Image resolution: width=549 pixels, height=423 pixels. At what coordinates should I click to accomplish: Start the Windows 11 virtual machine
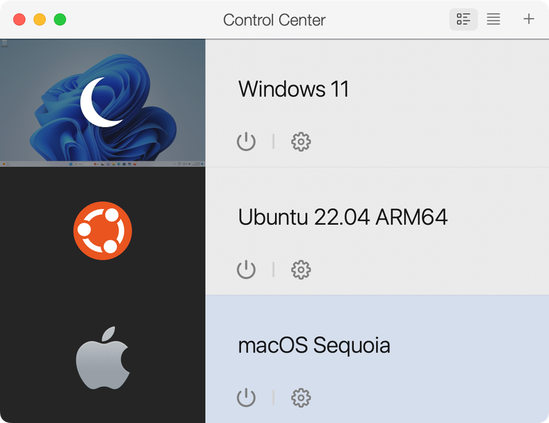[x=246, y=142]
